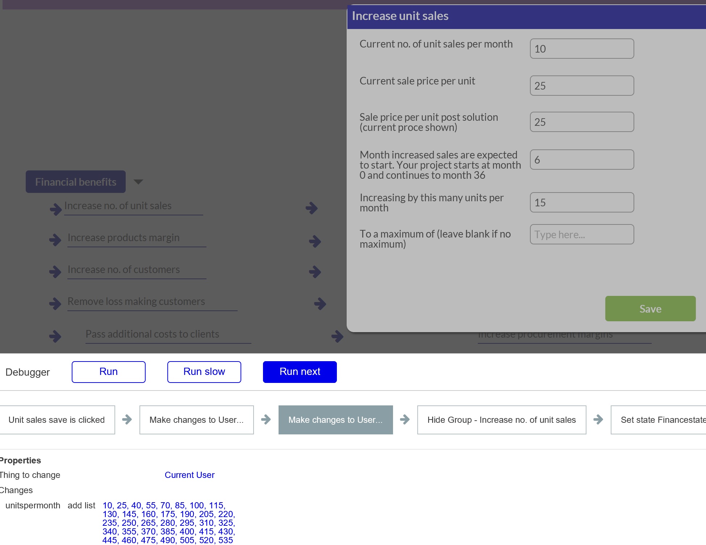Select the Unit sales save is clicked step

point(57,420)
